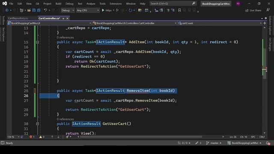Save the current file with Save icon
The height and width of the screenshot is (154, 274).
(x=34, y=10)
